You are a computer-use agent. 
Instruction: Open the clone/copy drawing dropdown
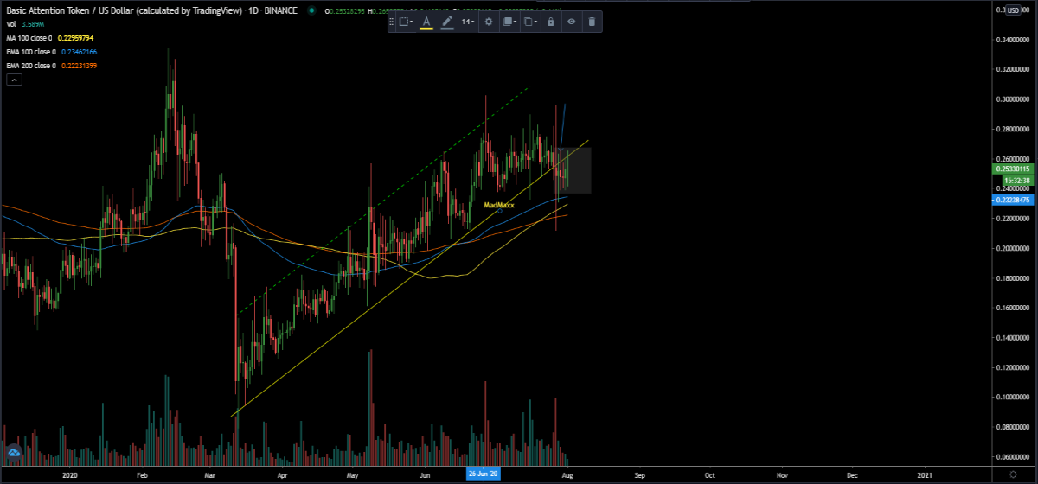click(x=530, y=22)
